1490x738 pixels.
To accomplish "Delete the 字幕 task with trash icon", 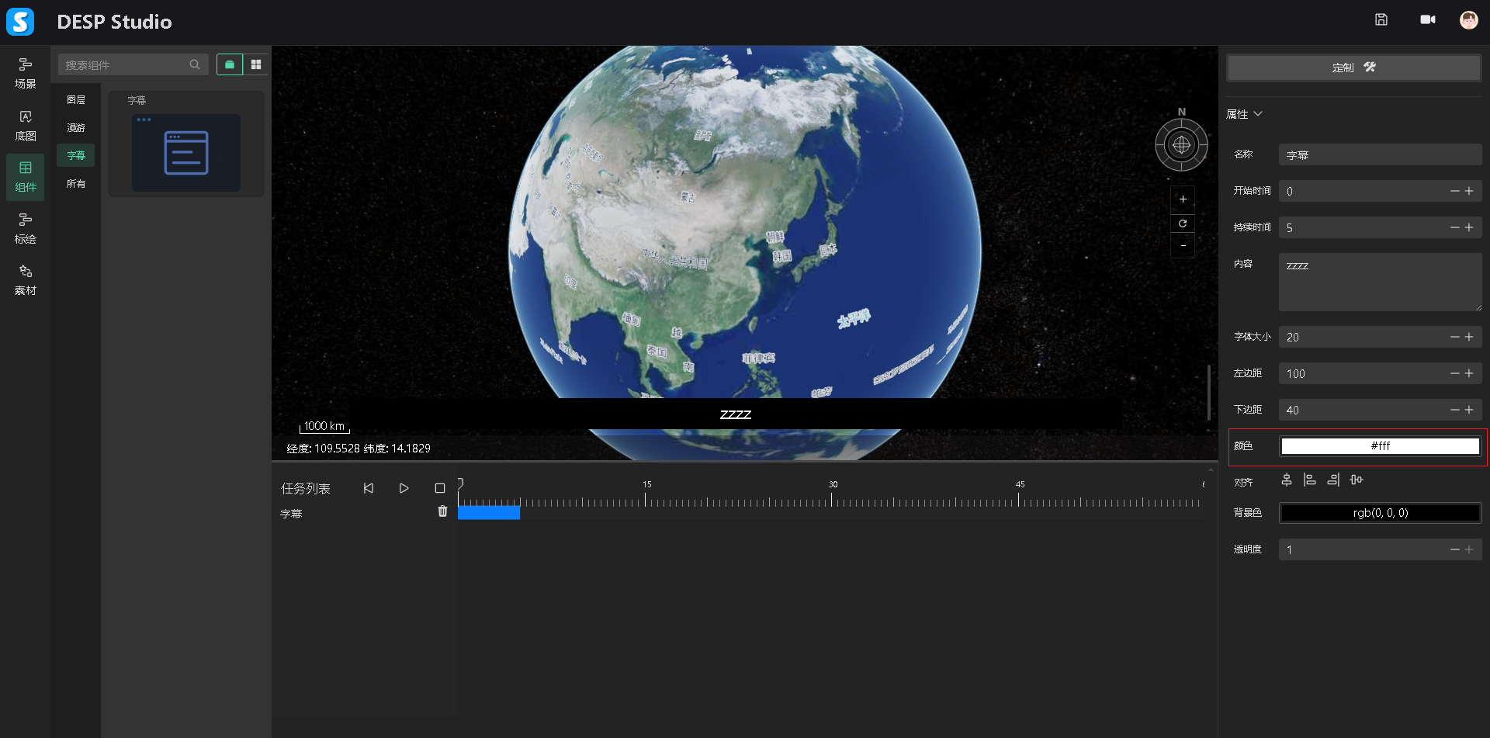I will tap(442, 511).
